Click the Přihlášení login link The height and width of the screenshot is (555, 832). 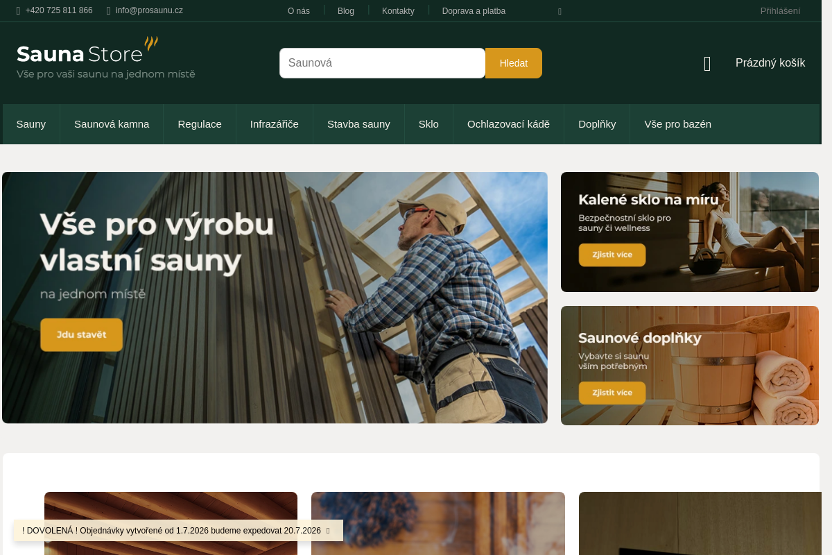780,11
